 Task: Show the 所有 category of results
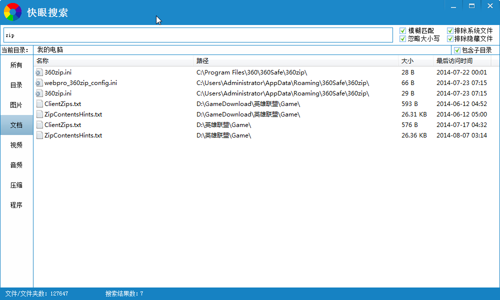point(16,65)
